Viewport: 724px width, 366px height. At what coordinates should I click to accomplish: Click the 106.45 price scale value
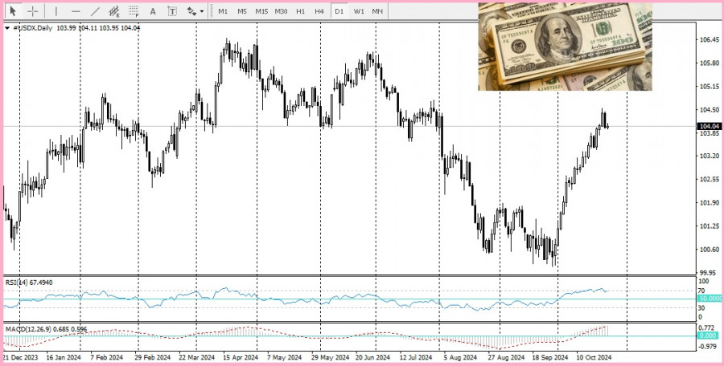click(x=710, y=39)
